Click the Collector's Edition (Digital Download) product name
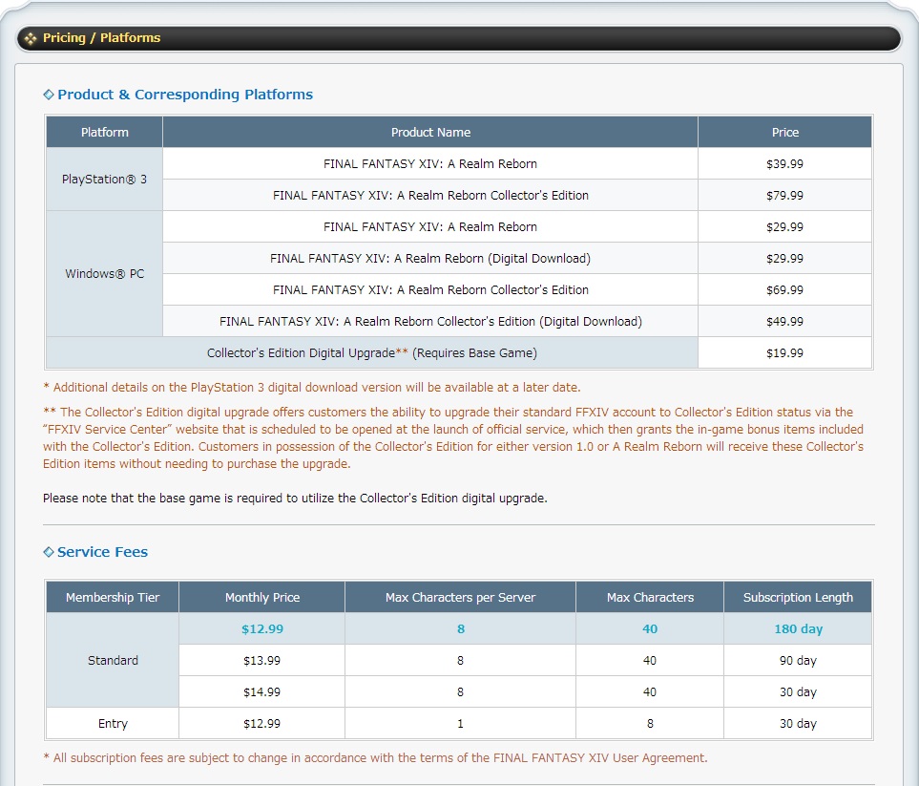Screen dimensions: 919x786 click(430, 322)
